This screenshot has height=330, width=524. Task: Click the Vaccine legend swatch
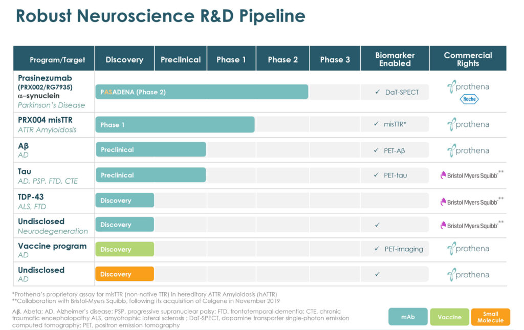[x=449, y=317]
